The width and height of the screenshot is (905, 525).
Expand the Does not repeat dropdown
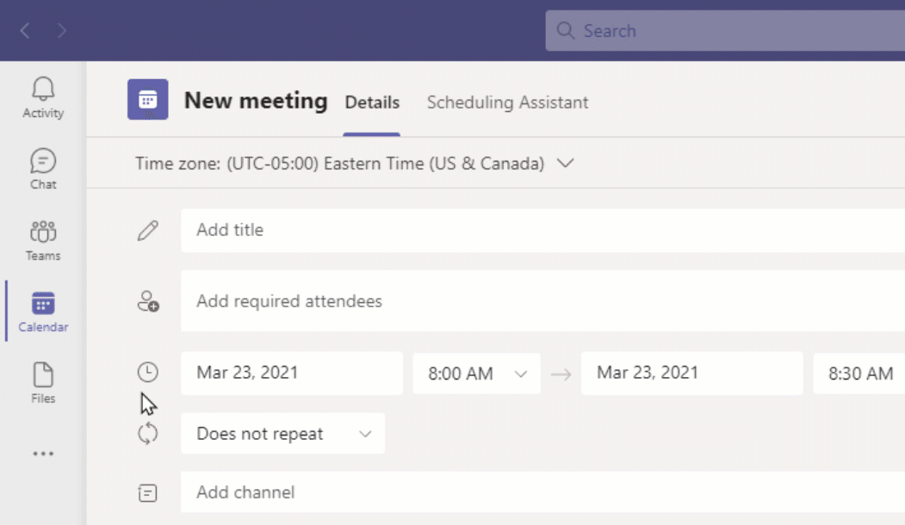click(x=282, y=433)
